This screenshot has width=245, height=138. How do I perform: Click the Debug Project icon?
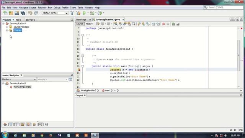coord(92,13)
